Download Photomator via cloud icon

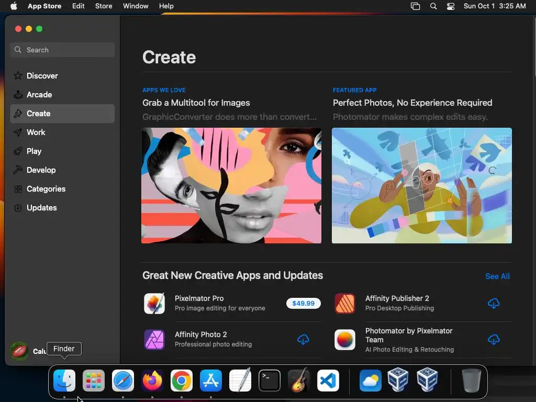[x=494, y=339]
